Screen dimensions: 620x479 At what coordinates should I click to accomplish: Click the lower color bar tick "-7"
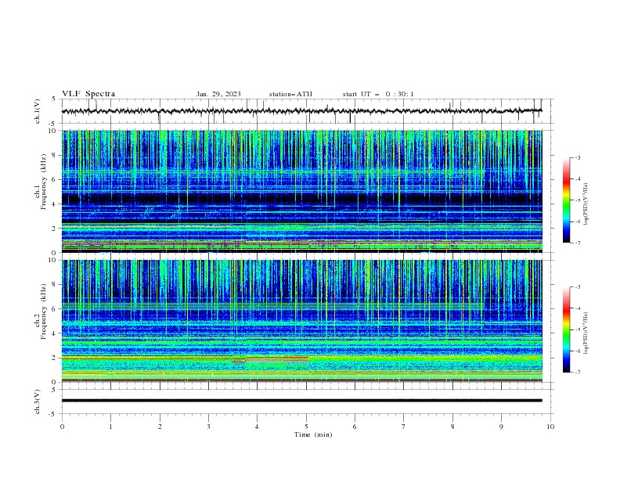(577, 373)
